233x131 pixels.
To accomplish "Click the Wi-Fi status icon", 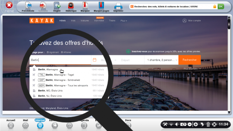I will pyautogui.click(x=171, y=125).
